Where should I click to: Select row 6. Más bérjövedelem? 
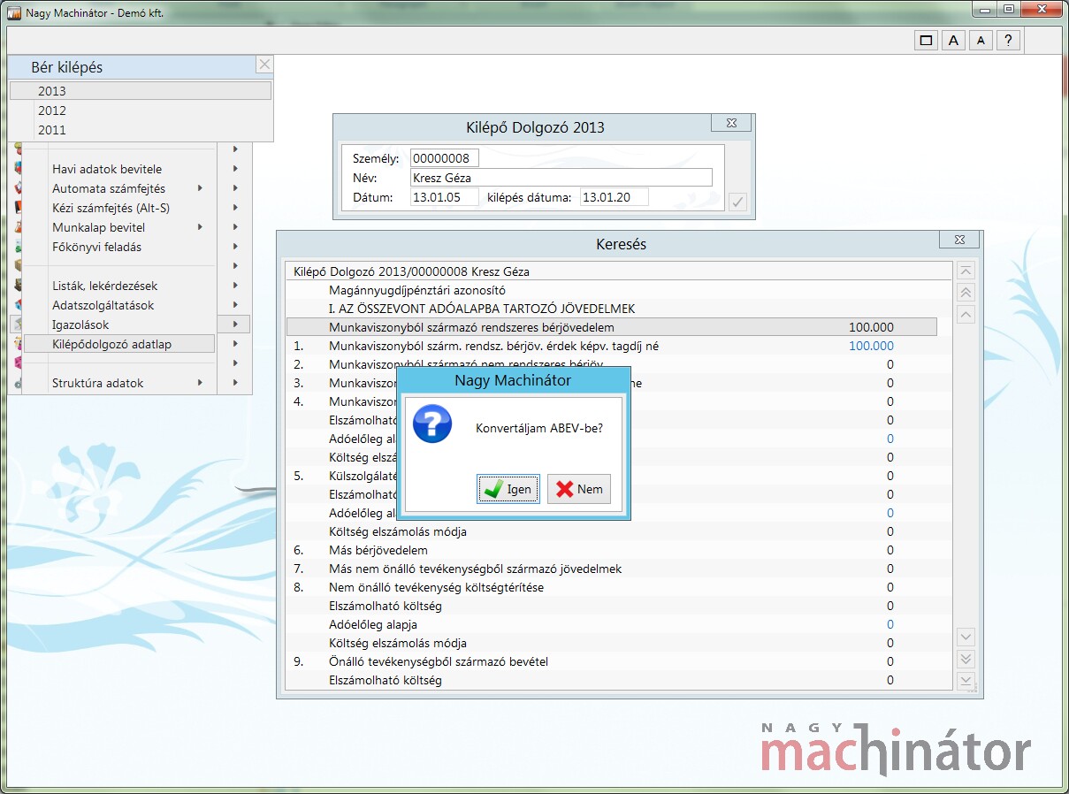point(611,550)
